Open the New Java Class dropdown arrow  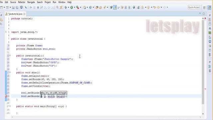point(93,7)
